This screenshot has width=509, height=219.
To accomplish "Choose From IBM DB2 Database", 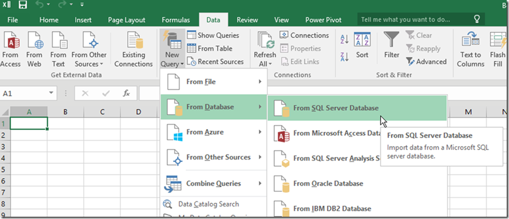I will [357, 208].
